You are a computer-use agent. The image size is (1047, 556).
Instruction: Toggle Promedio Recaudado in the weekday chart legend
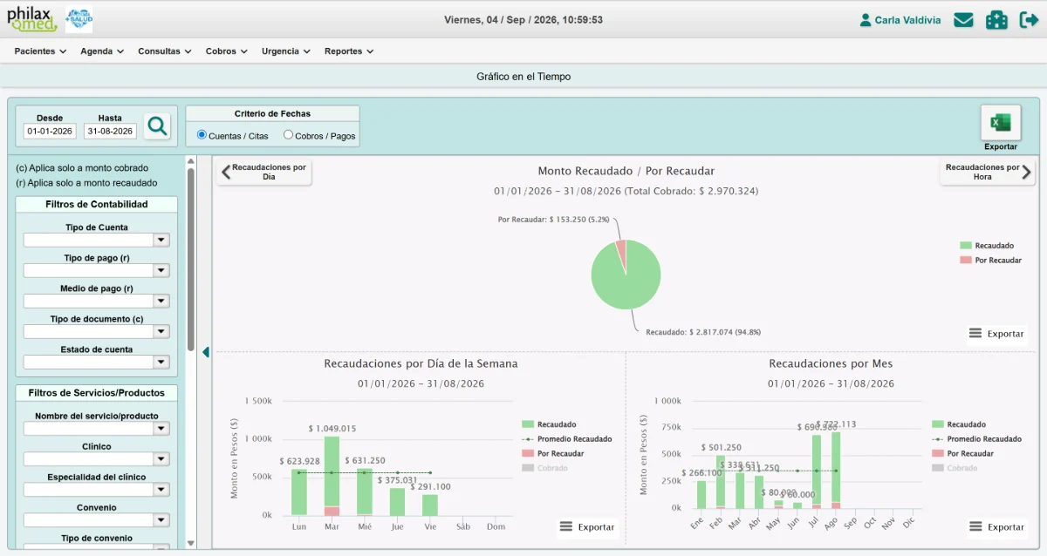coord(567,439)
